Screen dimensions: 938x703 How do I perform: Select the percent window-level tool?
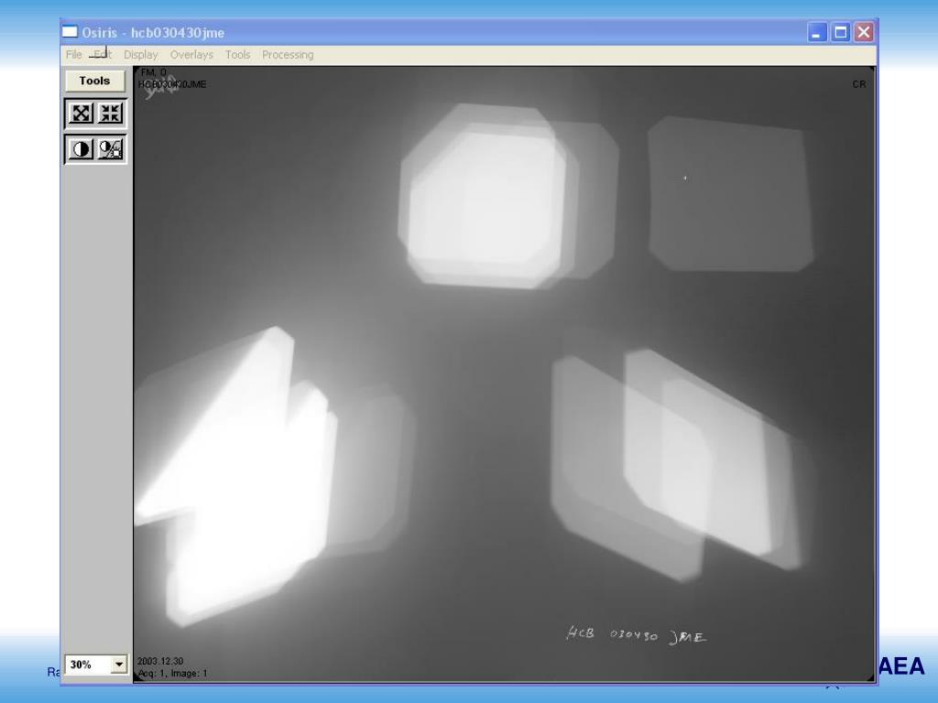coord(111,149)
